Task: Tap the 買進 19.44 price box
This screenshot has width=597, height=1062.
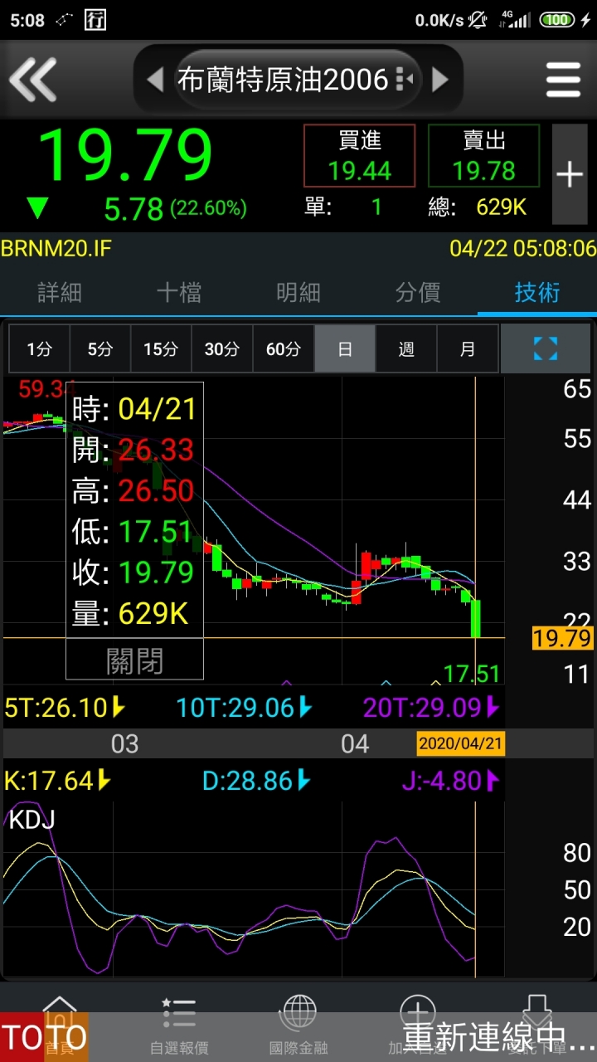Action: (359, 155)
